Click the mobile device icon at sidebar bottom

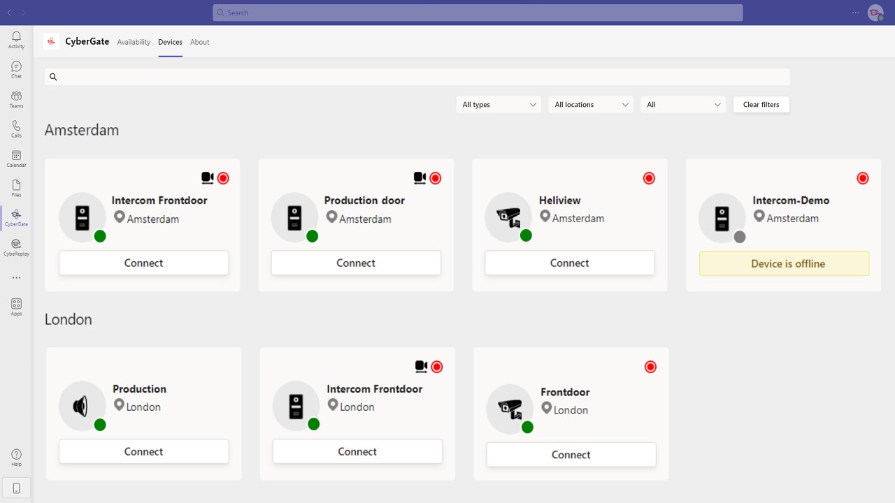[16, 488]
